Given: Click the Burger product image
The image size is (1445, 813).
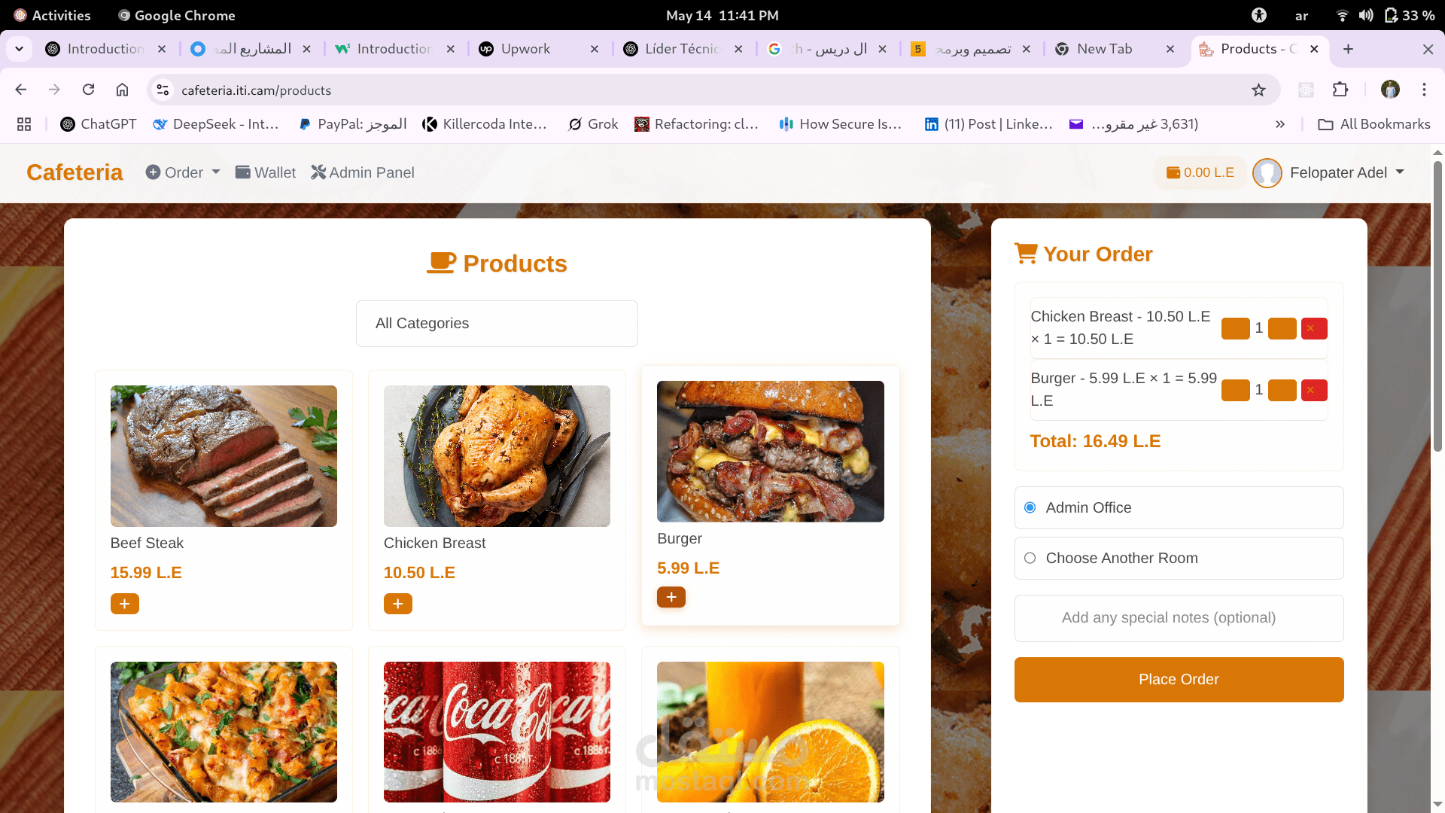Looking at the screenshot, I should point(770,452).
